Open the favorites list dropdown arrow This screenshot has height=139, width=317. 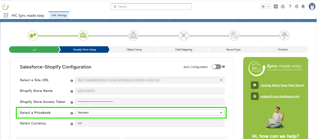click(268, 6)
